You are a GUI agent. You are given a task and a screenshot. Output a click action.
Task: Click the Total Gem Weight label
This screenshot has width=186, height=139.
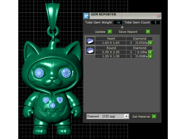point(98,22)
